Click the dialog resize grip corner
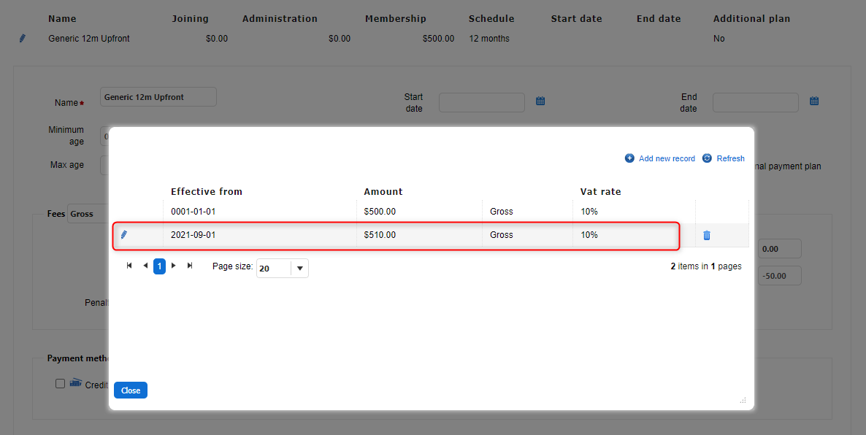This screenshot has height=435, width=866. (x=743, y=400)
